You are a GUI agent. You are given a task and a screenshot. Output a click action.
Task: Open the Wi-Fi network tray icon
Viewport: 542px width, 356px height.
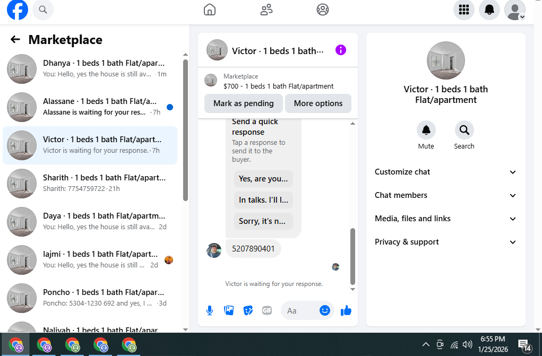[x=454, y=344]
